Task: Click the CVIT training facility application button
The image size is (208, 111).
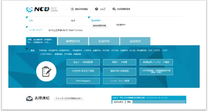Action: (156, 71)
